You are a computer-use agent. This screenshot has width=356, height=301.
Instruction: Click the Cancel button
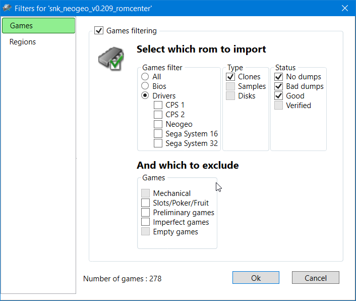pyautogui.click(x=316, y=278)
